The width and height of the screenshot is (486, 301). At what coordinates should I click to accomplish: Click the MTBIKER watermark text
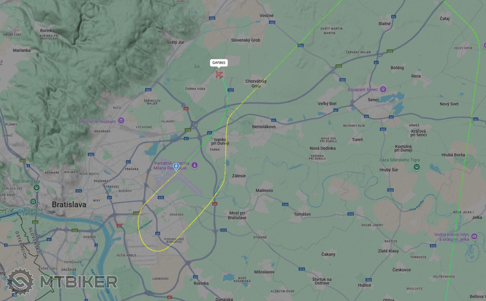point(78,282)
